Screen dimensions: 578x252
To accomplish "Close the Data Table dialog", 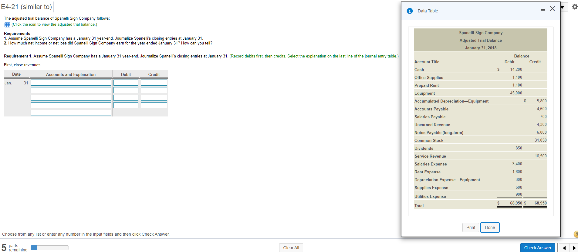I will [552, 9].
